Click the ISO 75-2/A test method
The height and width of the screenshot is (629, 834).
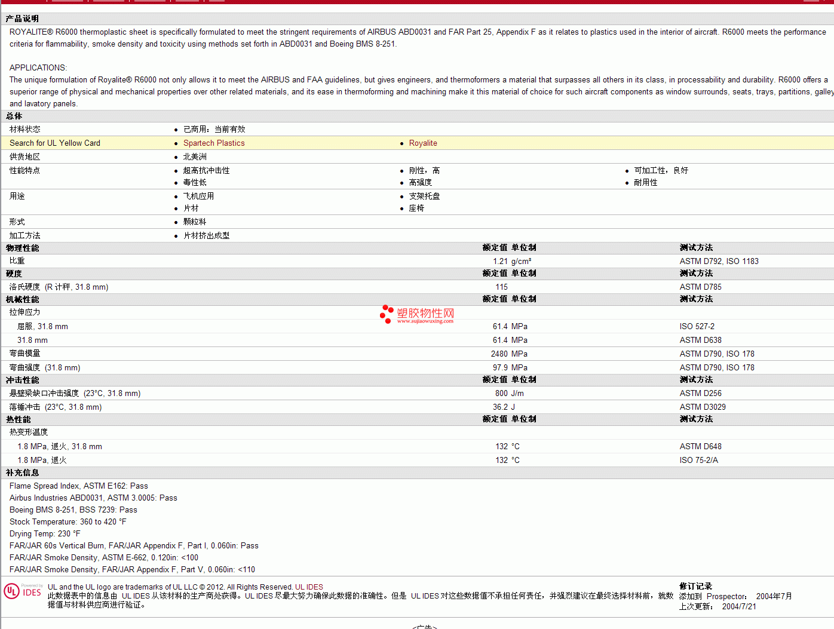coord(699,461)
